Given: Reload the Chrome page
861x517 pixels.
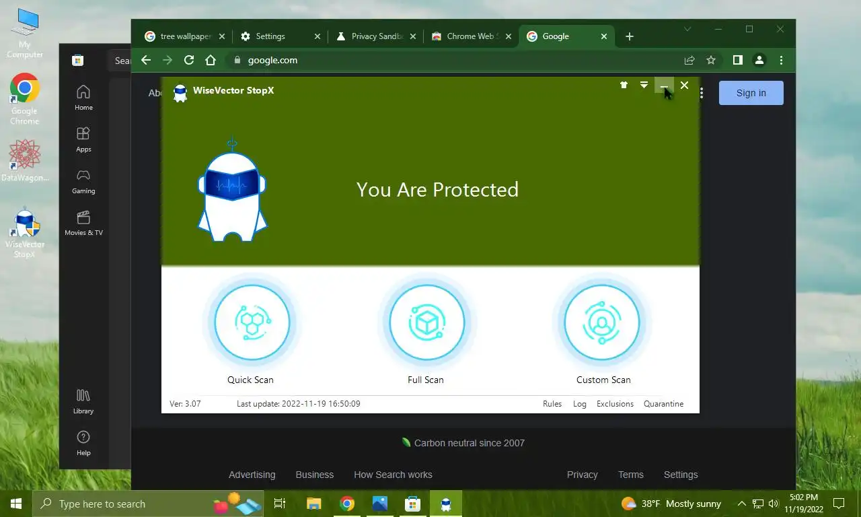Looking at the screenshot, I should coord(189,60).
